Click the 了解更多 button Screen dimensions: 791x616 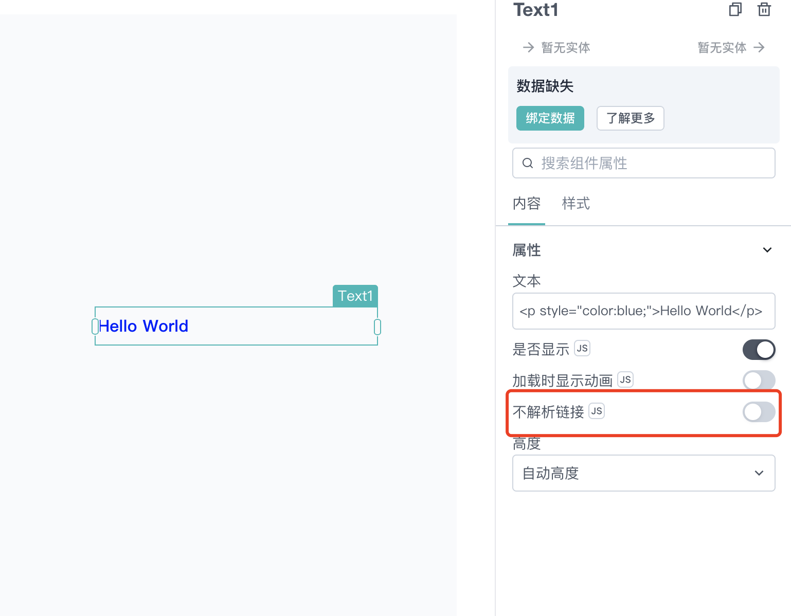[631, 118]
